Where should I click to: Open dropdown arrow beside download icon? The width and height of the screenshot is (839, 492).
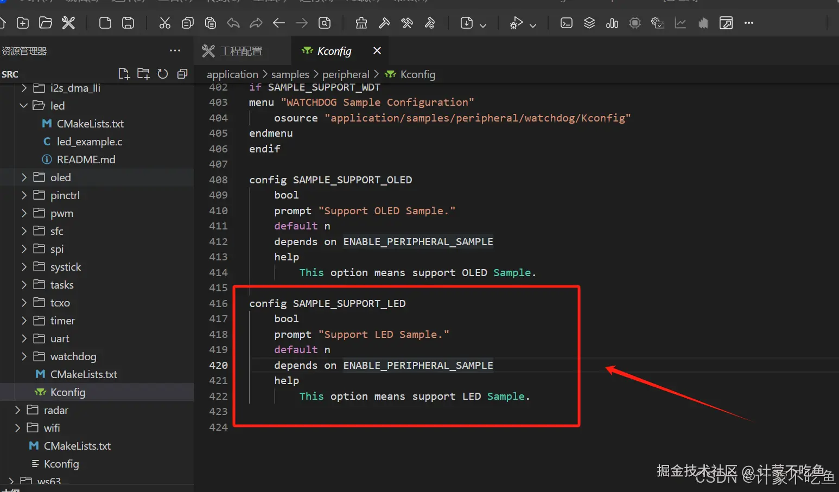click(x=483, y=25)
